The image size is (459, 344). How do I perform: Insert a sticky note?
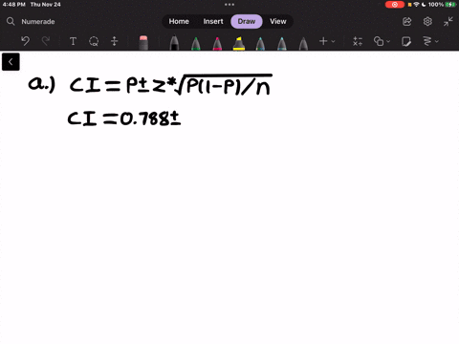click(406, 41)
